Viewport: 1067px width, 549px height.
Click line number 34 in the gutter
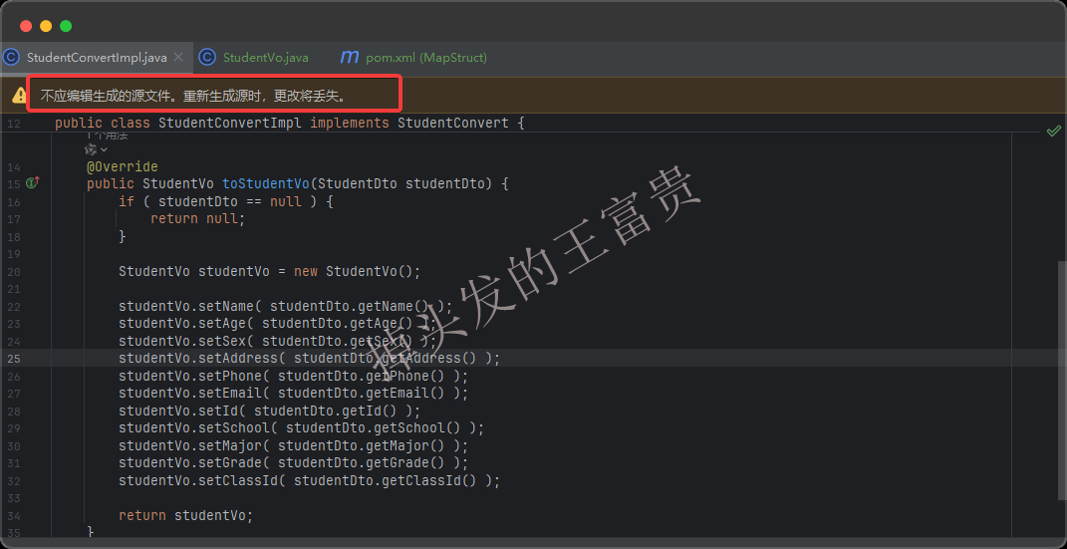(14, 516)
